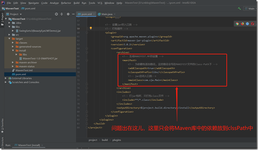Open the 2: Favorites side tool tab
Viewport: 258px width, 150px height.
[2, 126]
